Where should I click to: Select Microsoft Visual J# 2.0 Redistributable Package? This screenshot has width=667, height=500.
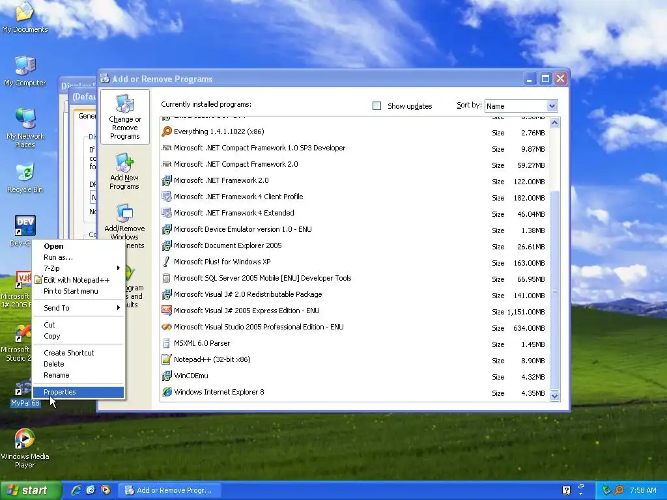(354, 294)
